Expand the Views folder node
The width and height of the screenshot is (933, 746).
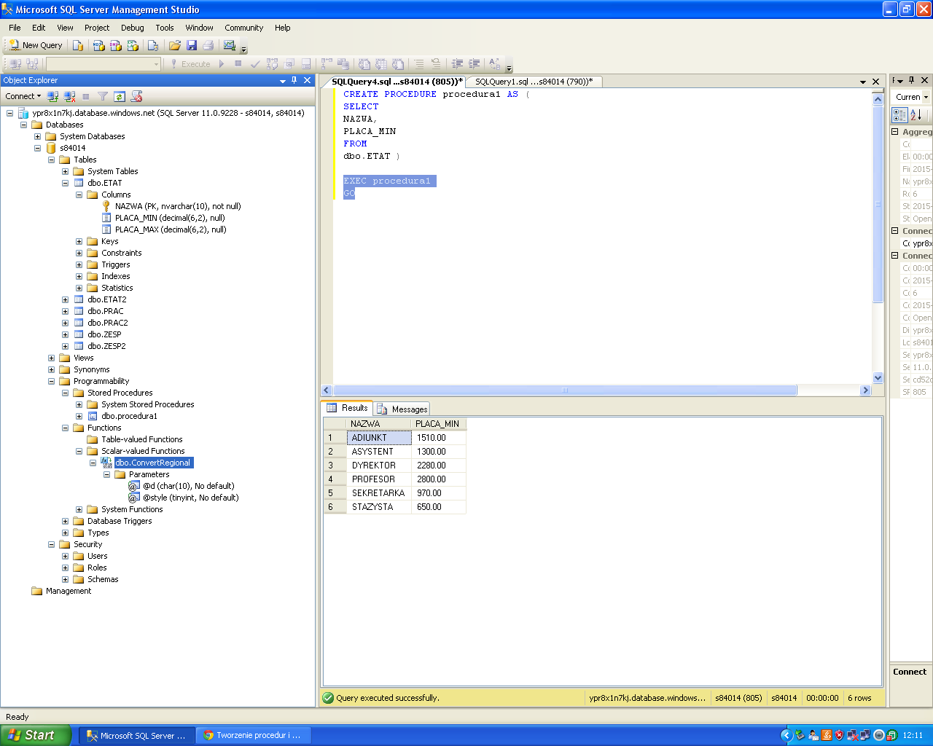point(51,358)
